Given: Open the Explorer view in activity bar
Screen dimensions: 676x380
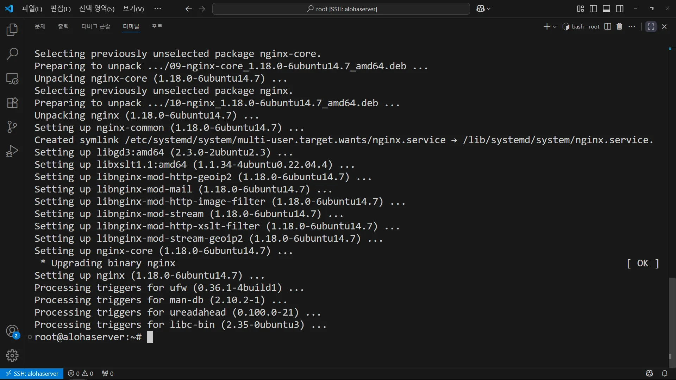Looking at the screenshot, I should pos(12,30).
